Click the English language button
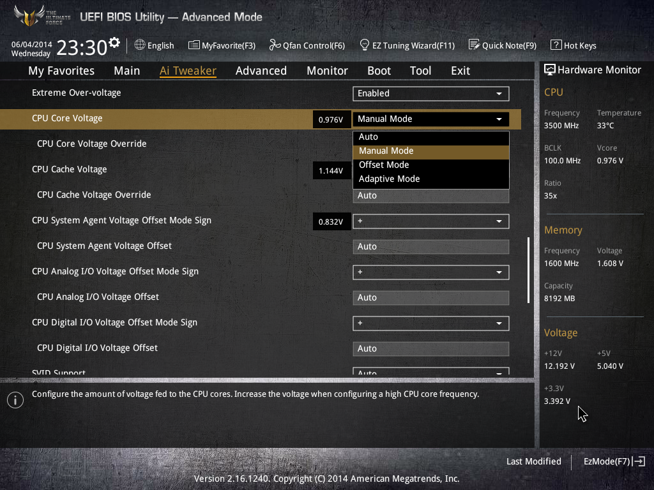Viewport: 654px width, 490px height. [x=160, y=45]
